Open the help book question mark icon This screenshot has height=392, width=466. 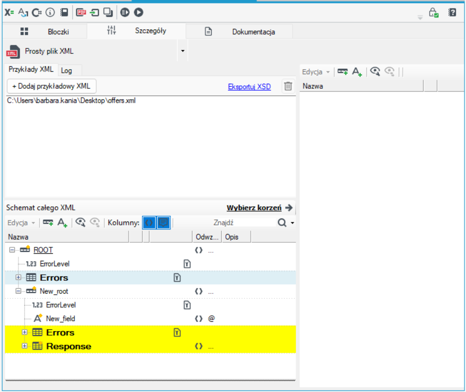pyautogui.click(x=452, y=12)
